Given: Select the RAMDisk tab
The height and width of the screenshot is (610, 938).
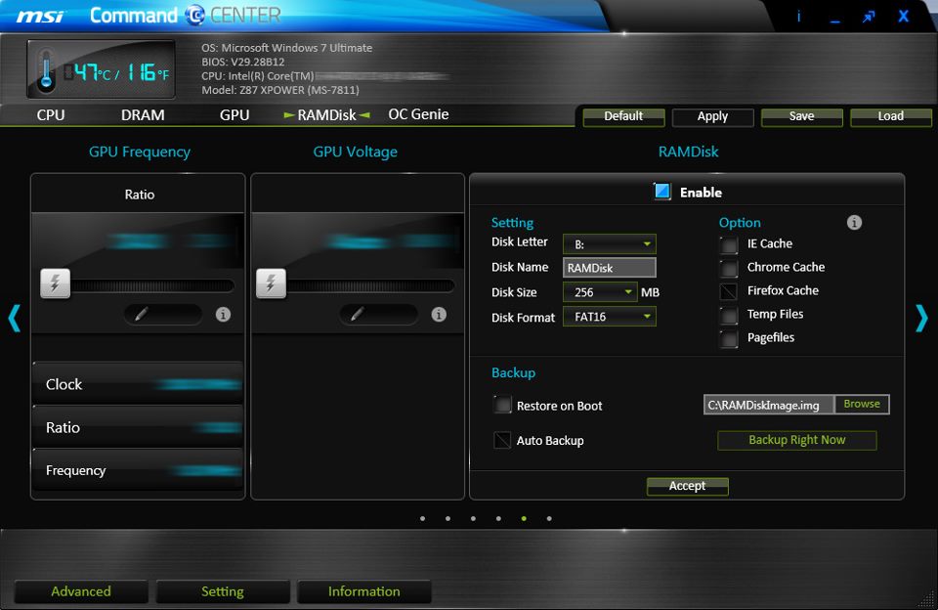Looking at the screenshot, I should pos(326,115).
